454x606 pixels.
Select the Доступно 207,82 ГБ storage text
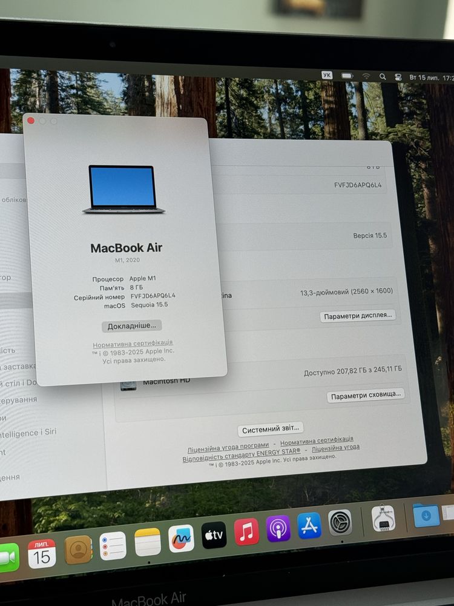pyautogui.click(x=352, y=371)
